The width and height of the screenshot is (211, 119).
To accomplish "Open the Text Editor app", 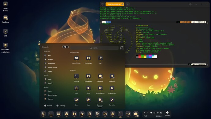I will point(112,100).
